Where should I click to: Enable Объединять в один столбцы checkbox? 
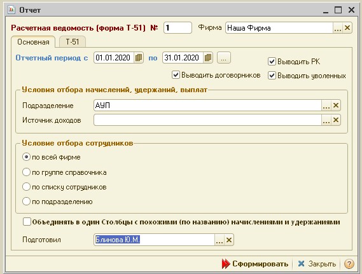pyautogui.click(x=27, y=222)
